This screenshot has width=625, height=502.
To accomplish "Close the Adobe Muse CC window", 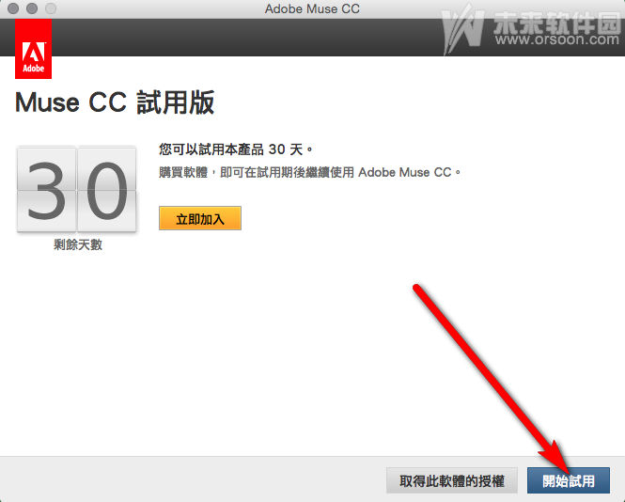I will (13, 8).
